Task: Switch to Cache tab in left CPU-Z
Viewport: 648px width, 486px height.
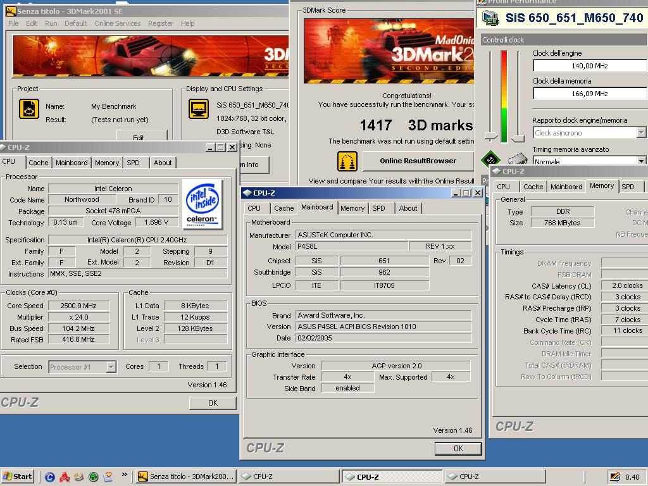Action: tap(39, 163)
